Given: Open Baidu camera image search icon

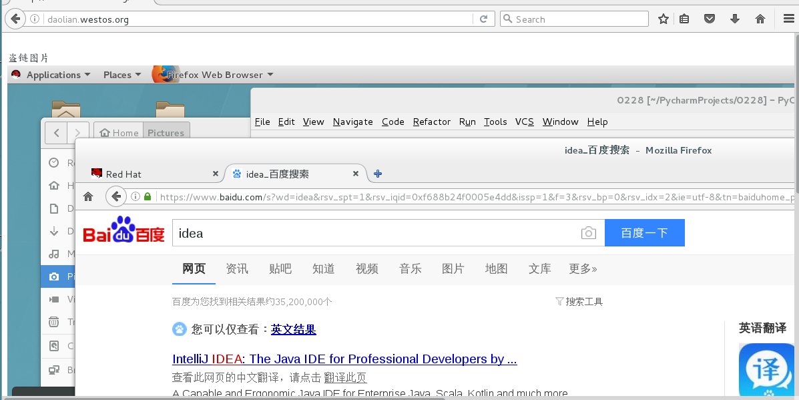Looking at the screenshot, I should tap(589, 233).
